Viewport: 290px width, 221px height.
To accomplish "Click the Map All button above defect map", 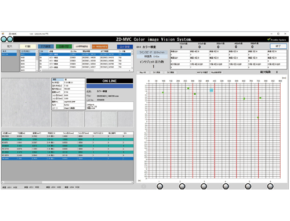I will click(x=143, y=73).
